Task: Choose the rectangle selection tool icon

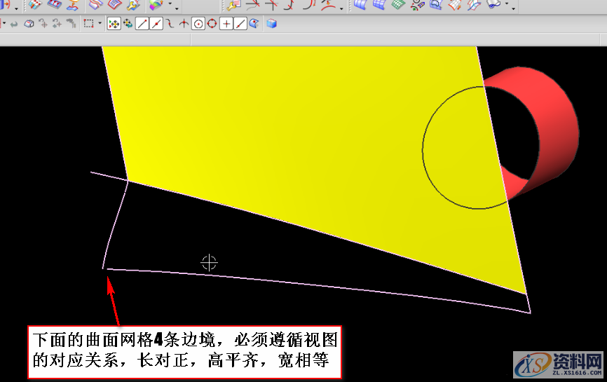Action: coord(89,24)
